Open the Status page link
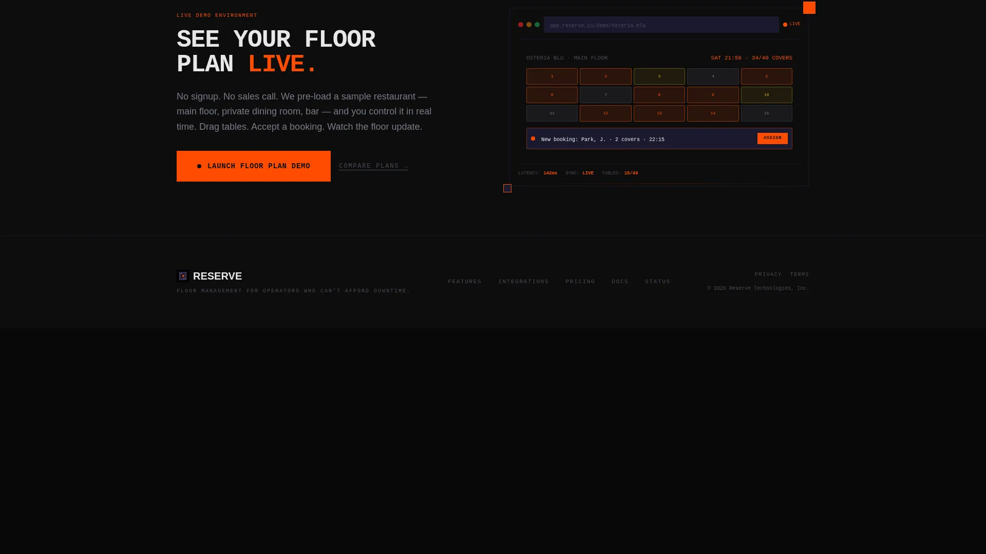The width and height of the screenshot is (986, 554). coord(658,282)
